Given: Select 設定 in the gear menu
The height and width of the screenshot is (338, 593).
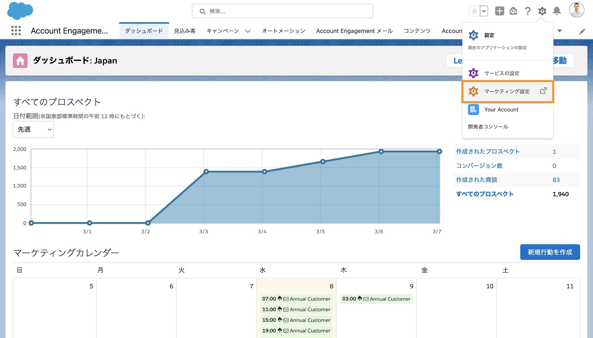Looking at the screenshot, I should click(508, 40).
